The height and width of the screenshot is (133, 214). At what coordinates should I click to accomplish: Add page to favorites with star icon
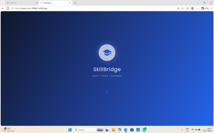(x=182, y=8)
